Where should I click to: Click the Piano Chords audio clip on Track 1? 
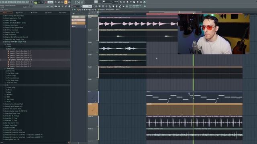pos(138,23)
